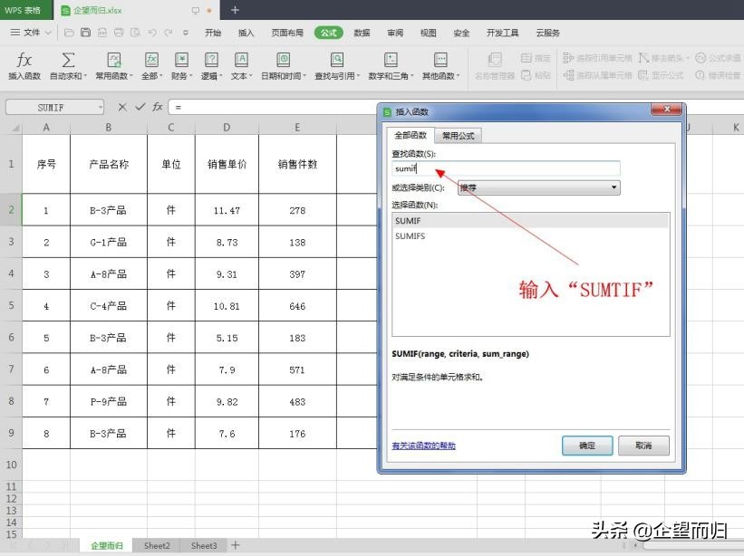The height and width of the screenshot is (556, 744).
Task: Open the Name Box dropdown showing SUMIF
Action: click(x=100, y=107)
